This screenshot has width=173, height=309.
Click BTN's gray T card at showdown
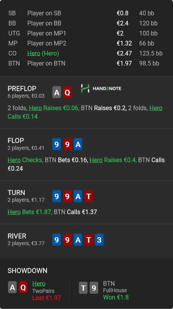(83, 288)
